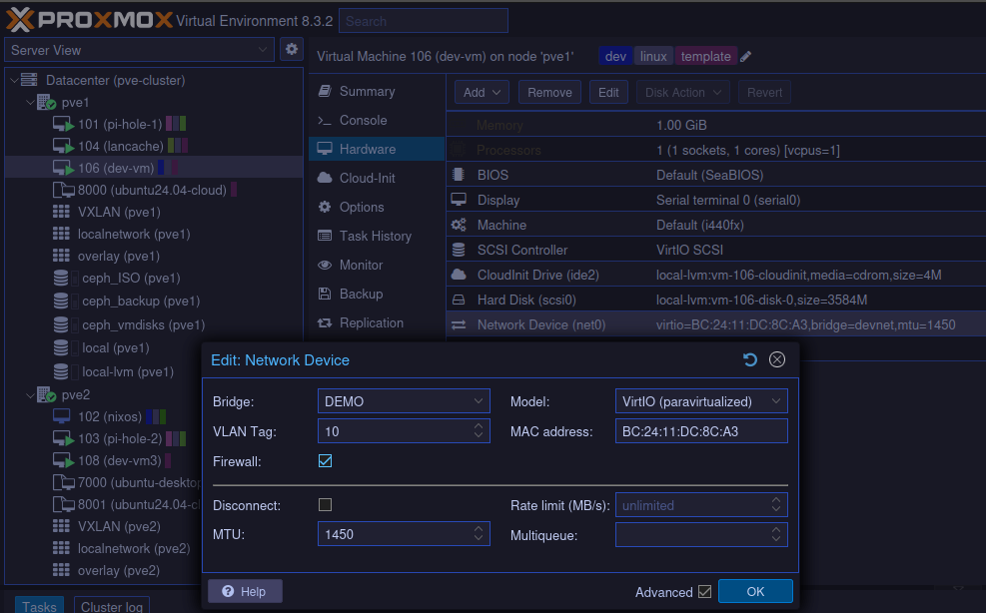Viewport: 986px width, 613px height.
Task: Open the Task History menu item
Action: (x=375, y=236)
